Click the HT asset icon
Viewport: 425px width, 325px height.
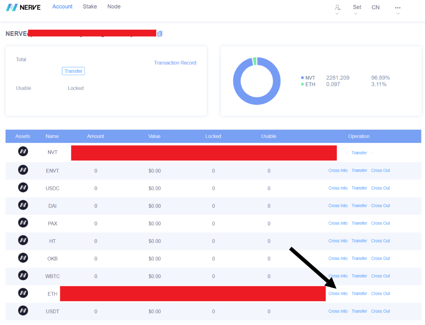pos(23,240)
